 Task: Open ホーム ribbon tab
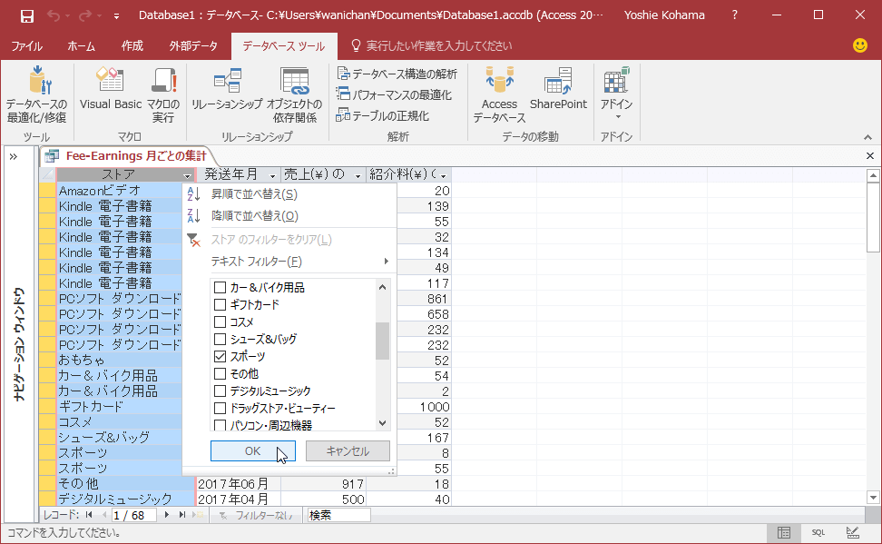81,46
